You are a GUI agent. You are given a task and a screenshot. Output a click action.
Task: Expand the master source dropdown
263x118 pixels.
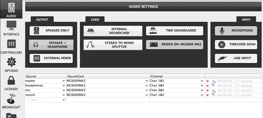(64, 81)
